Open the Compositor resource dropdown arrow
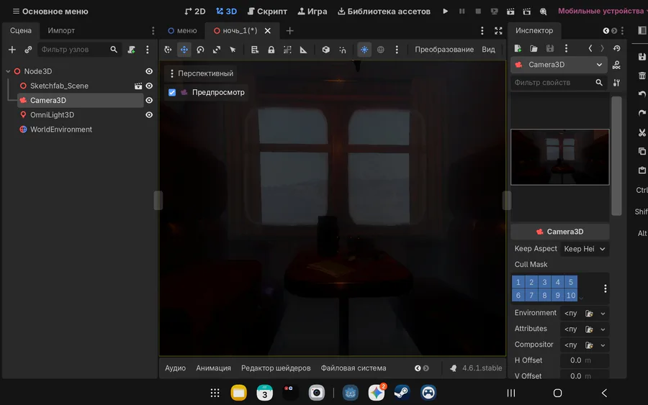648x405 pixels. (603, 345)
